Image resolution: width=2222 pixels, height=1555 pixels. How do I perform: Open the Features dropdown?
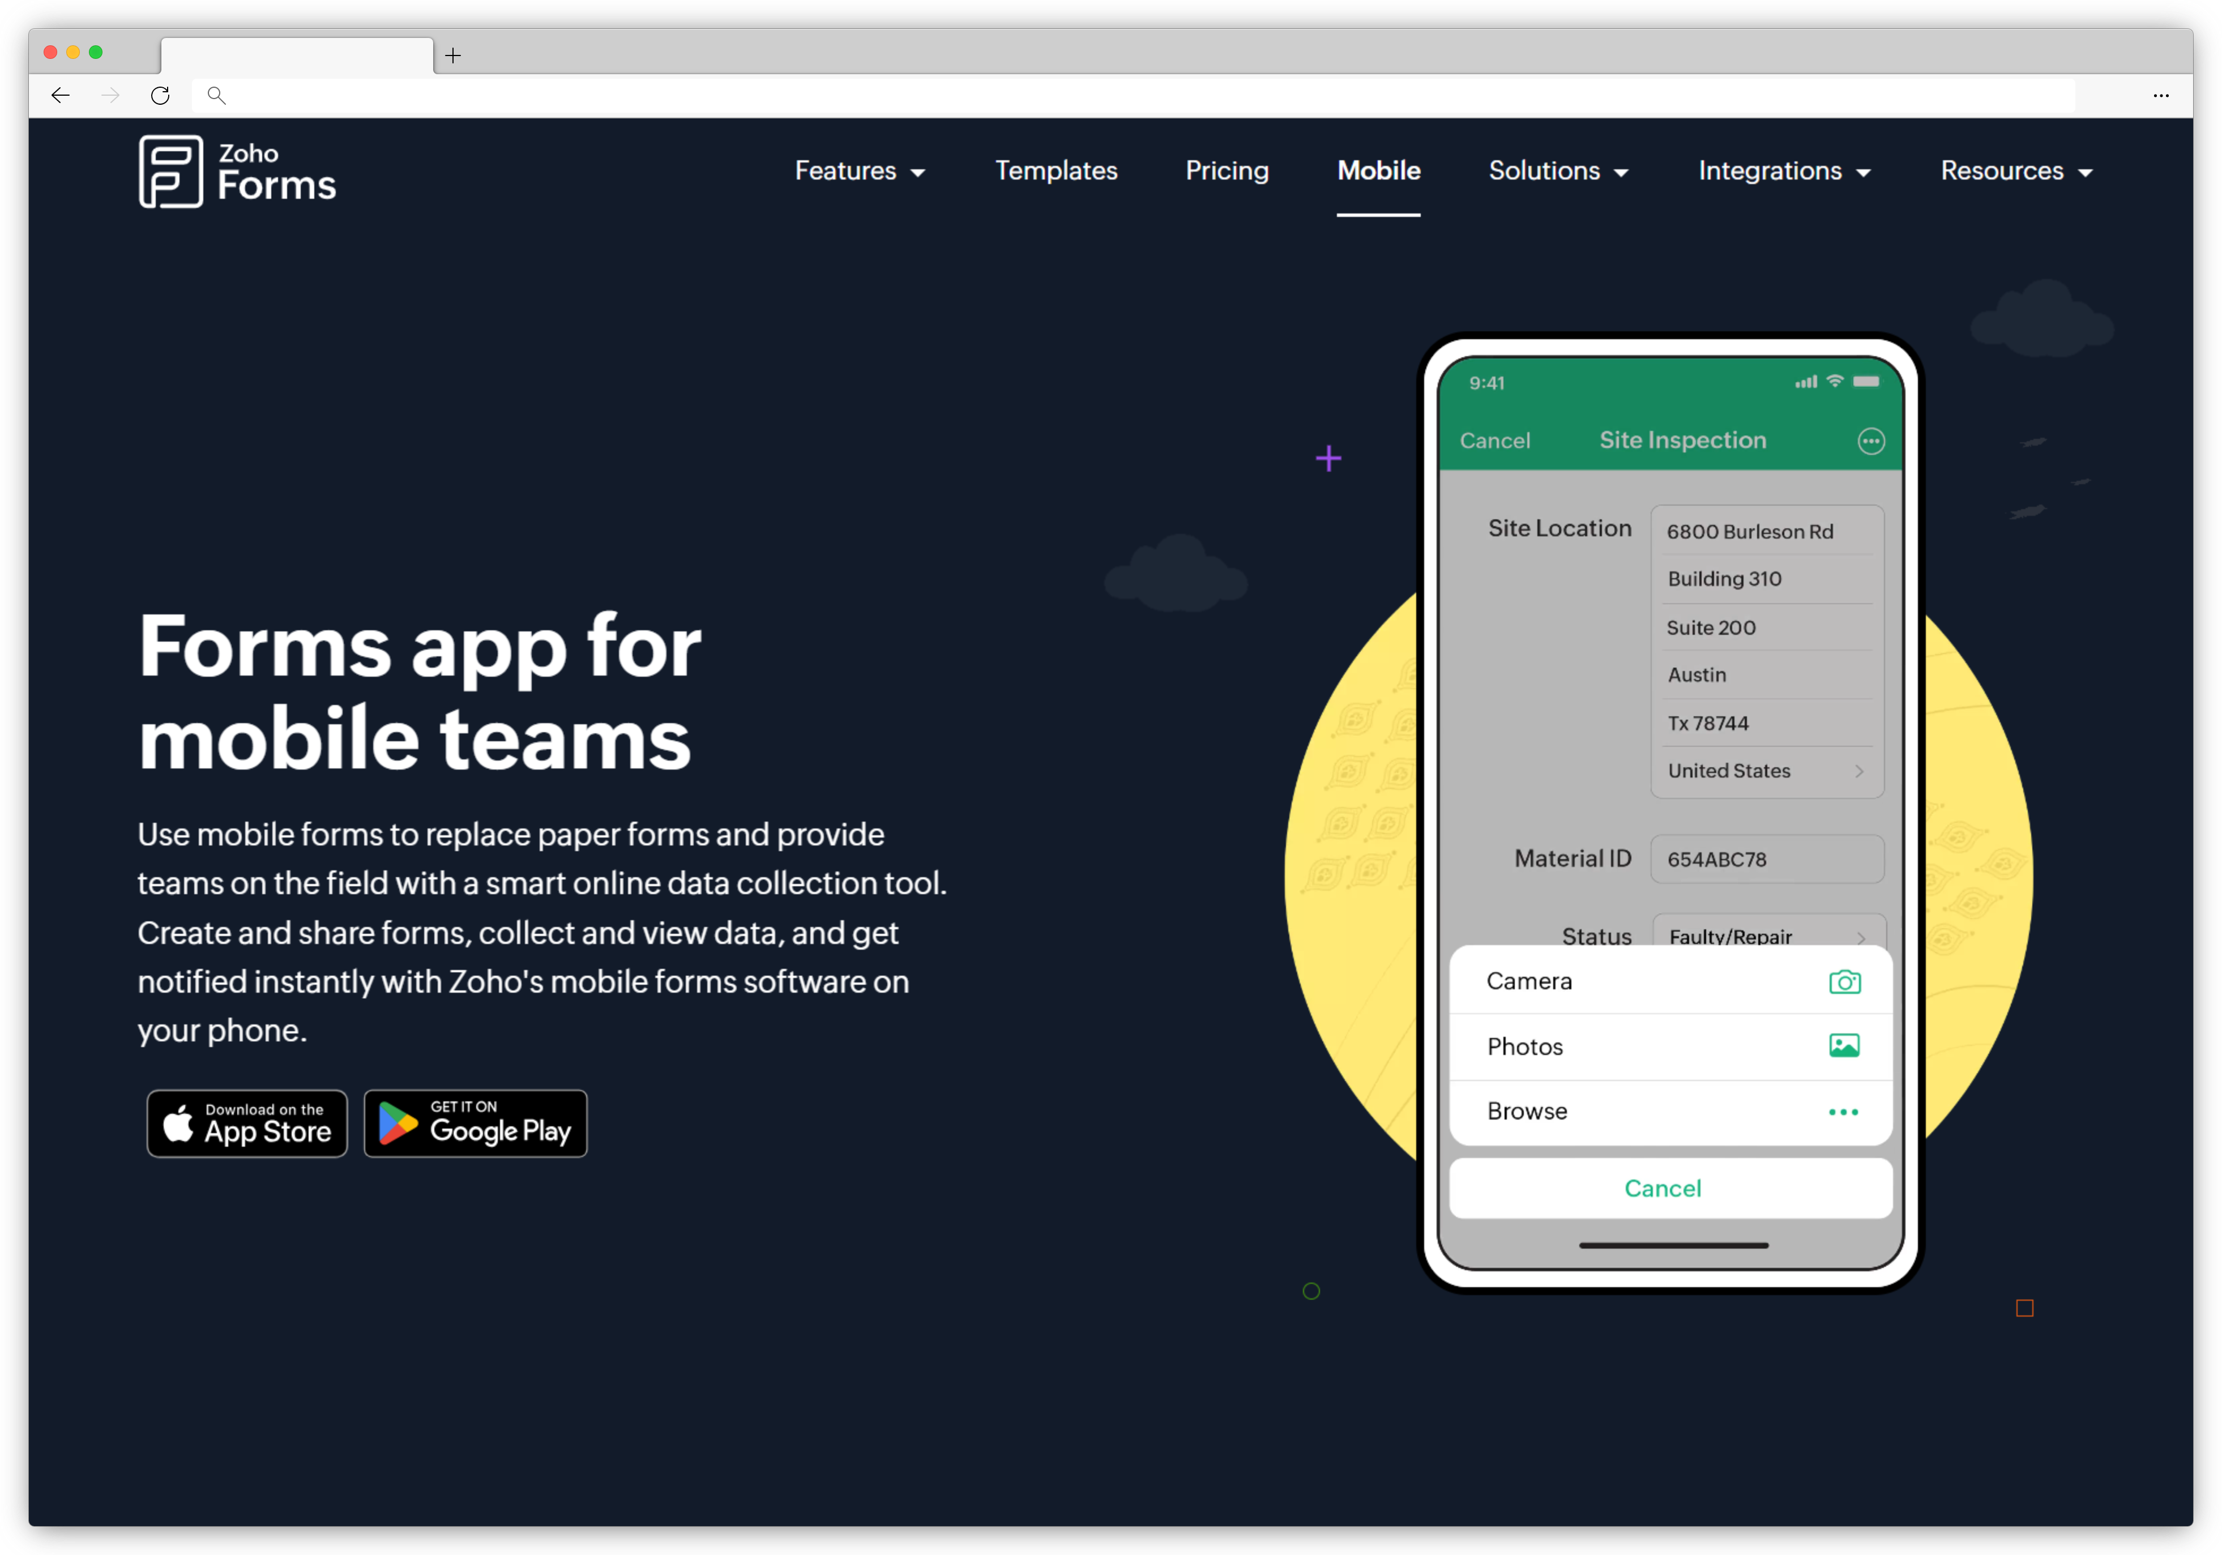coord(860,170)
